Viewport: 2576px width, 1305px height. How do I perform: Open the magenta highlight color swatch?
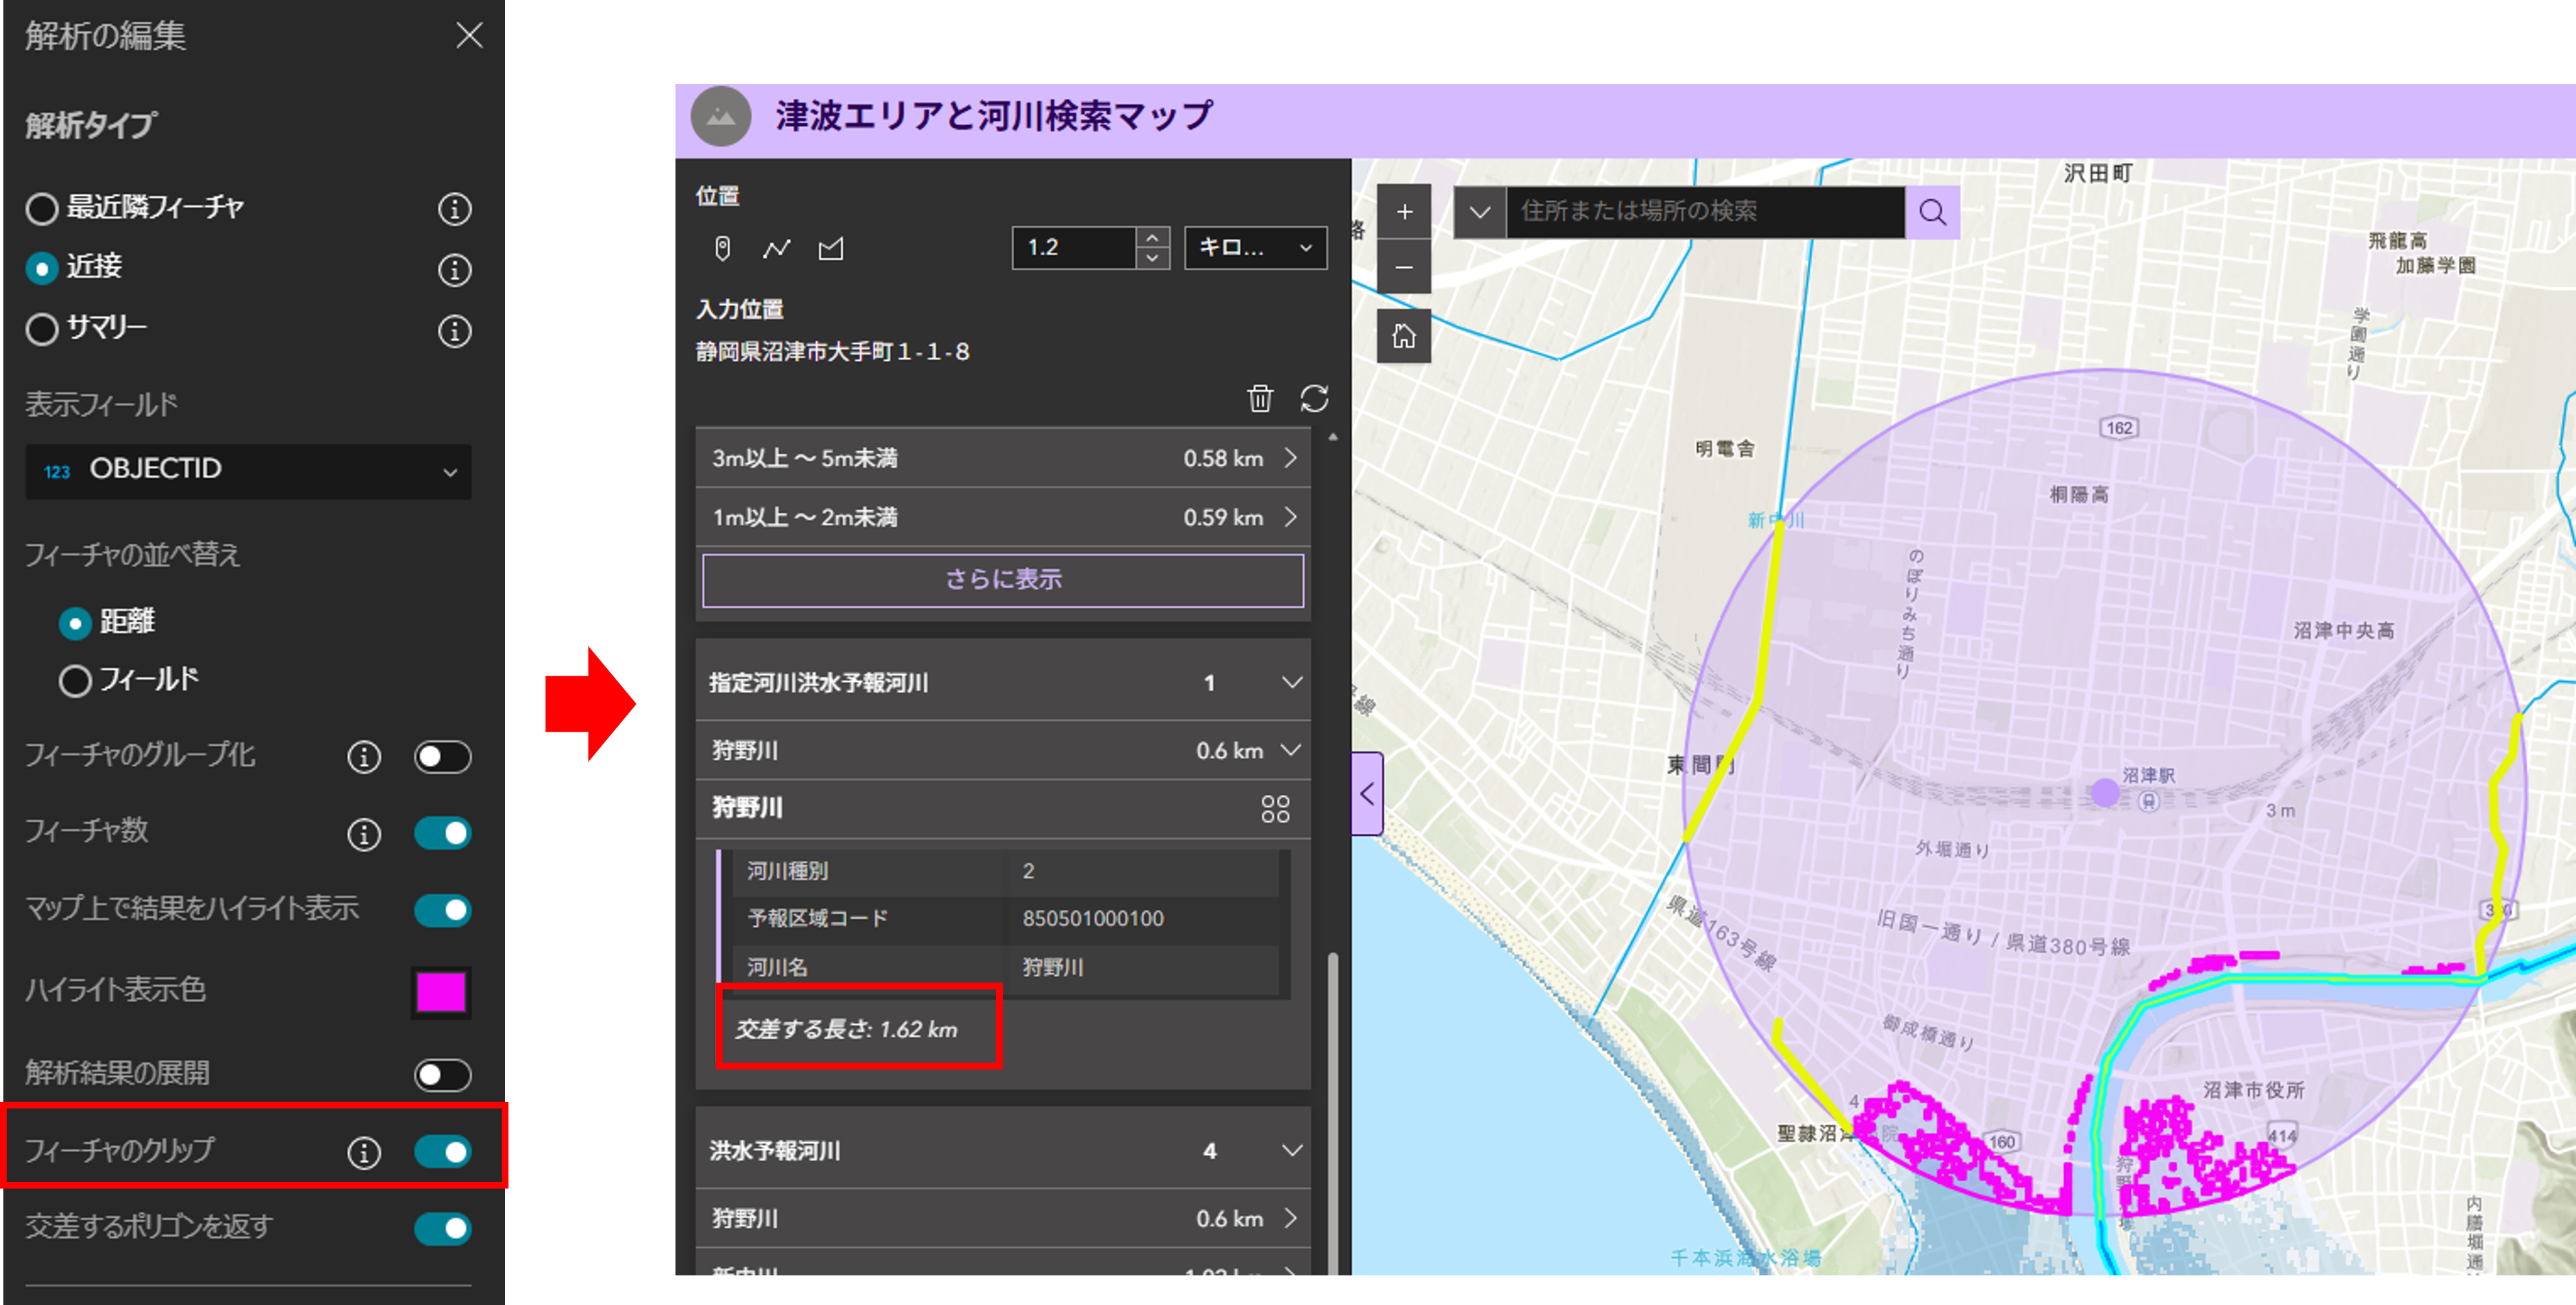(x=441, y=992)
